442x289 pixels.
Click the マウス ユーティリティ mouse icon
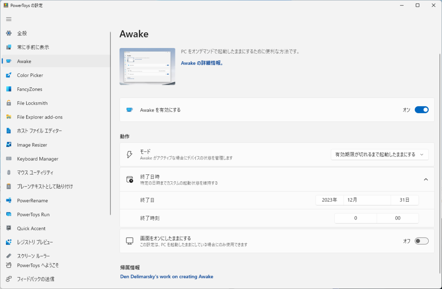tap(9, 173)
